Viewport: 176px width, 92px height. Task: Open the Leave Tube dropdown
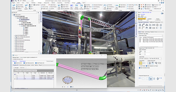[x=150, y=58]
